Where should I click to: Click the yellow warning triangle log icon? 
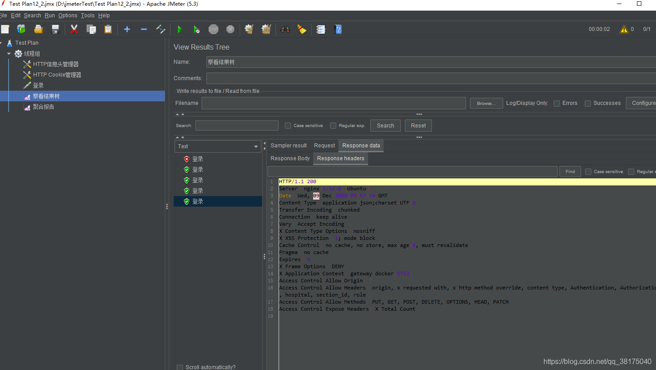point(624,29)
